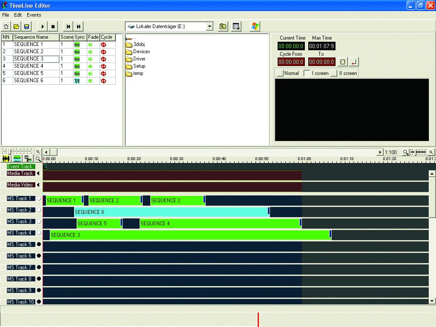Click the timeline scroll right arrow near 1:100
Image resolution: width=436 pixels, height=327 pixels.
click(x=380, y=152)
